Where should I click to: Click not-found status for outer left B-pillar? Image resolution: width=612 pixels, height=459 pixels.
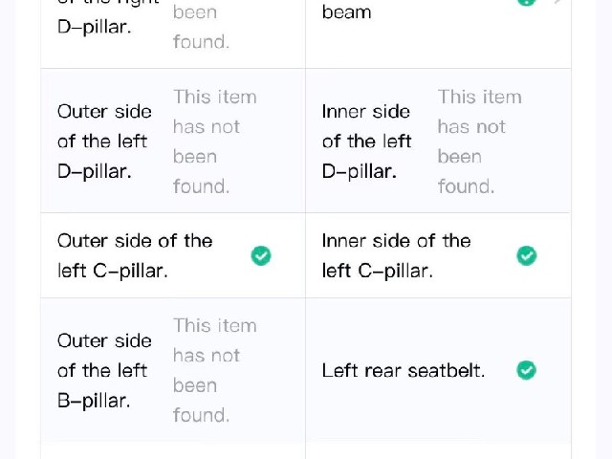[214, 370]
